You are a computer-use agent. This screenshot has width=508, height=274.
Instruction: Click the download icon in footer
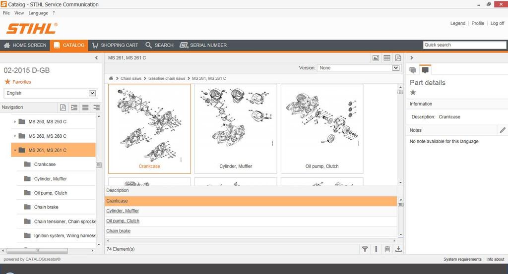[398, 249]
